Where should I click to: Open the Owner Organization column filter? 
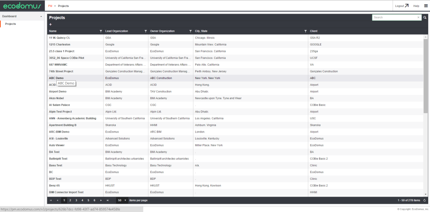coord(190,31)
